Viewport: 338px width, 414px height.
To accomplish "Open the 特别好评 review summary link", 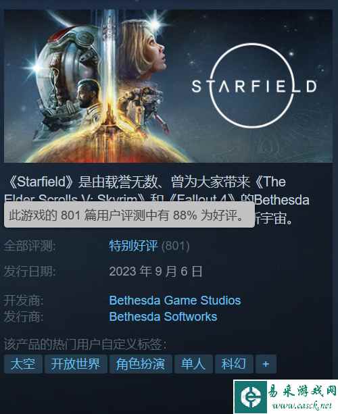I will (133, 246).
